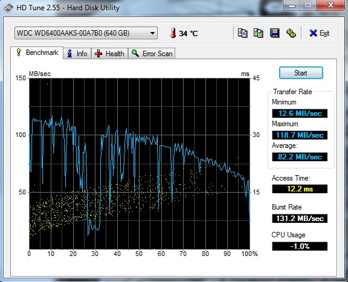The image size is (348, 282).
Task: Open the options gears icon
Action: (x=291, y=33)
